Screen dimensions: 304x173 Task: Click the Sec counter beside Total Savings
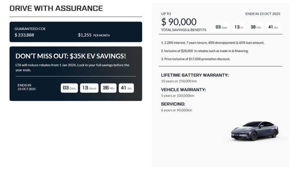click(x=273, y=27)
